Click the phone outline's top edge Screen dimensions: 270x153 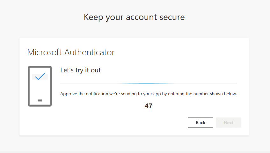pos(40,67)
